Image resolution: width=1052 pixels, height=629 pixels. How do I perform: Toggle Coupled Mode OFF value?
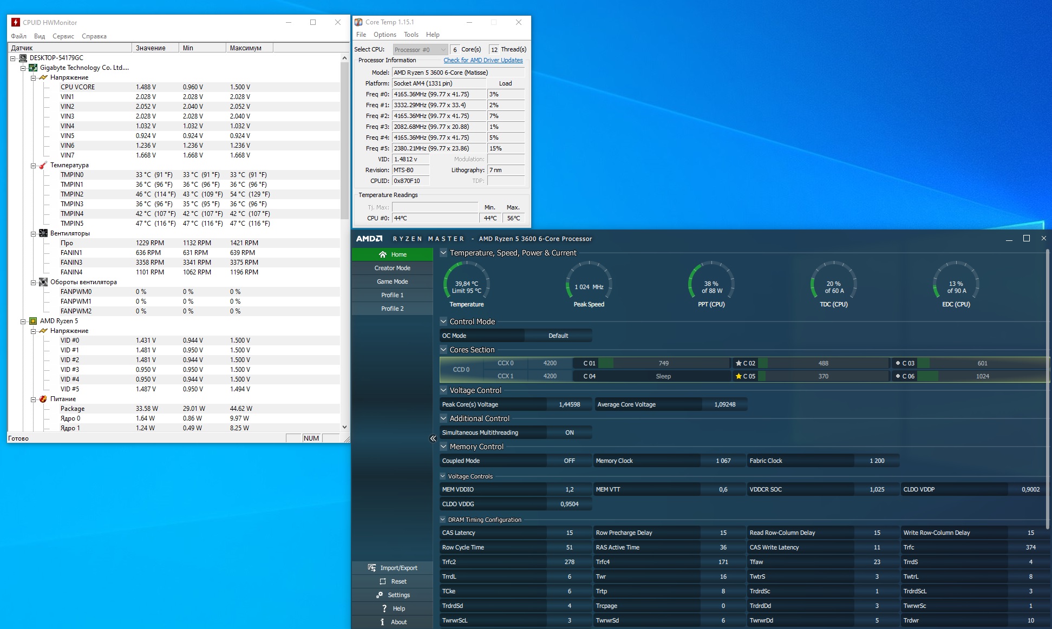point(569,461)
